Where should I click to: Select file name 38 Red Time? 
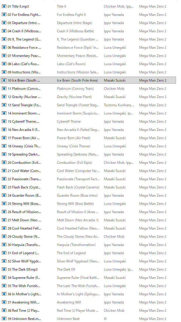coord(23,310)
